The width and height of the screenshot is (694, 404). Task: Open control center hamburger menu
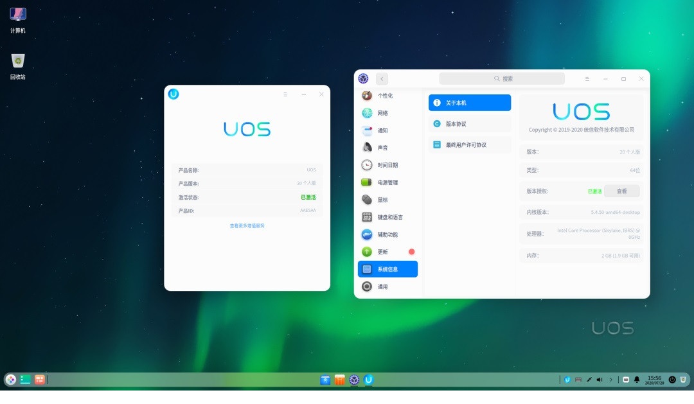click(587, 79)
